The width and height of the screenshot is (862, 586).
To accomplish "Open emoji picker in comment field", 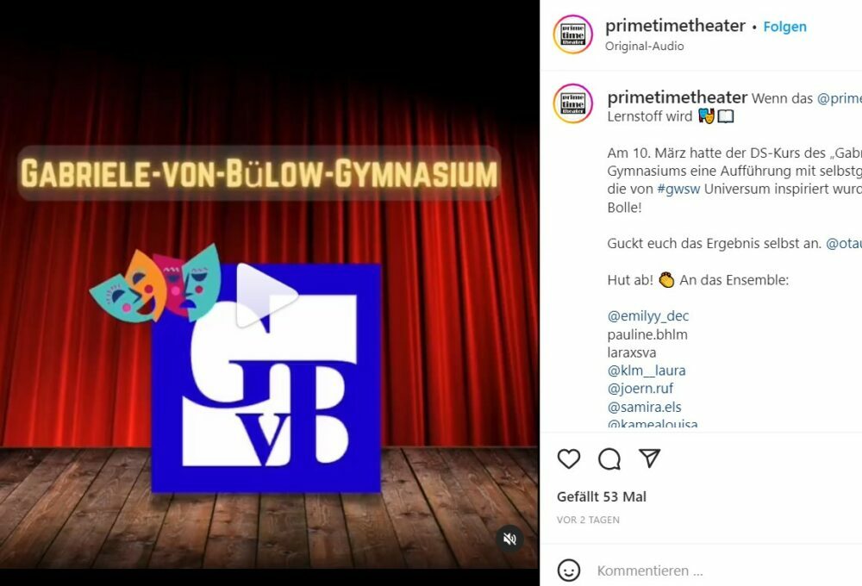I will (x=568, y=570).
